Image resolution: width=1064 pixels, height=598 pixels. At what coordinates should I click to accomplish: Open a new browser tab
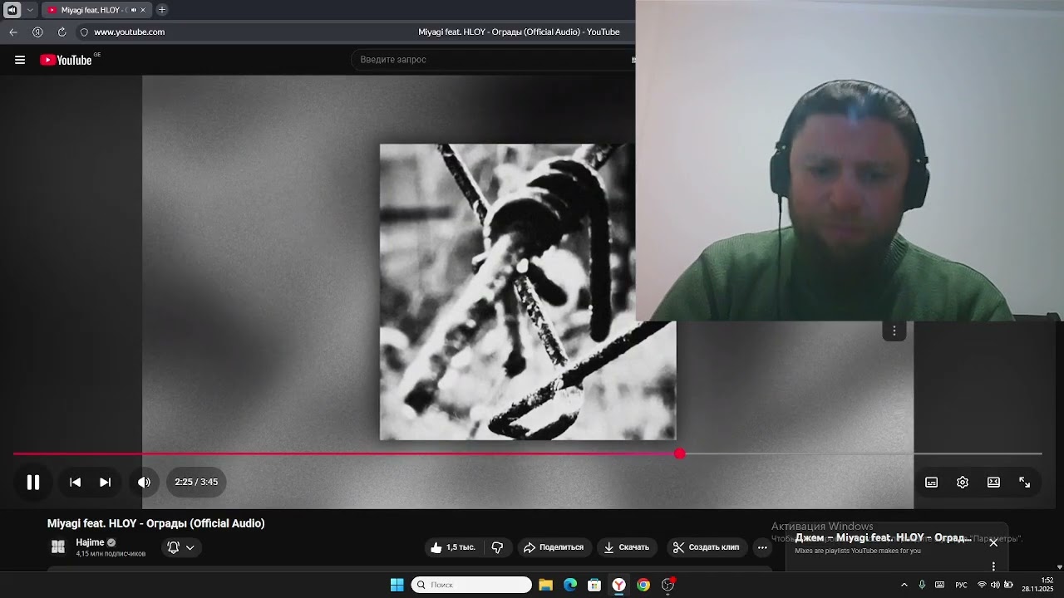[162, 10]
